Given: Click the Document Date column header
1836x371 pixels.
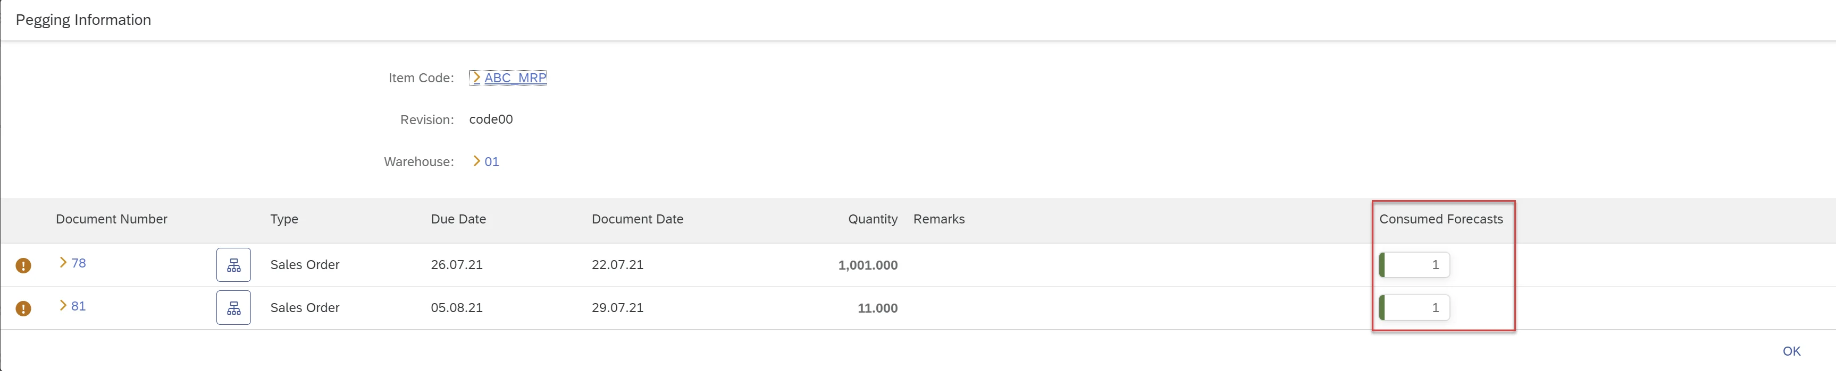Looking at the screenshot, I should coord(637,219).
